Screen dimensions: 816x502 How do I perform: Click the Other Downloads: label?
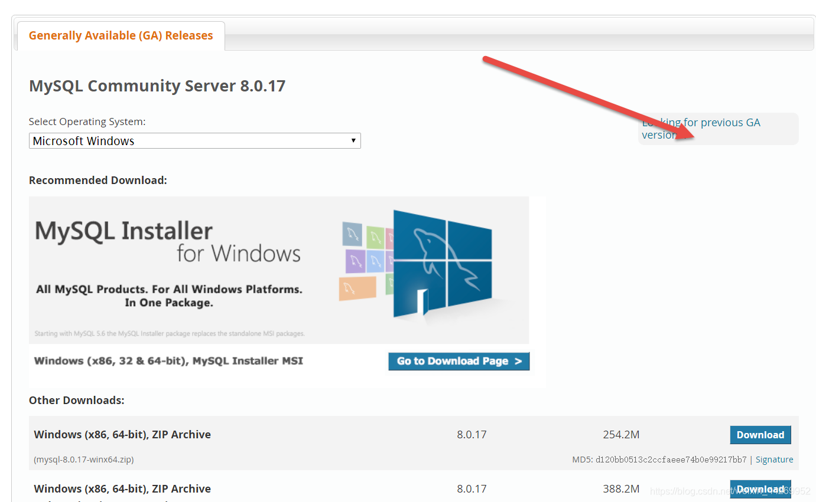pos(77,401)
